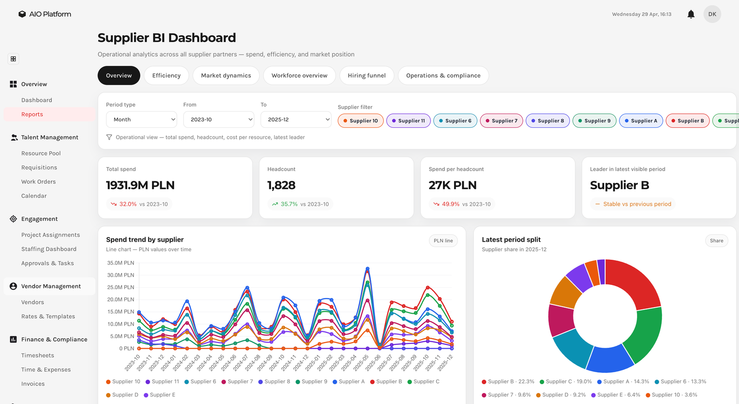Viewport: 739px width, 404px height.
Task: Click the Spend per headcount trend icon
Action: click(436, 204)
